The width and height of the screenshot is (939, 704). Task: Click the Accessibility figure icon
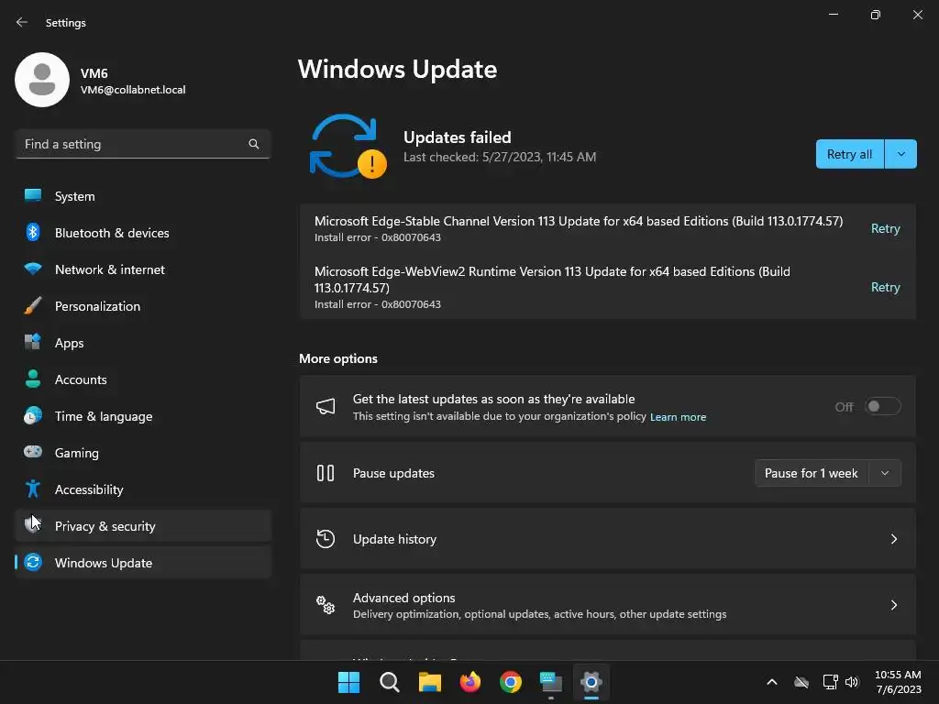(x=33, y=489)
